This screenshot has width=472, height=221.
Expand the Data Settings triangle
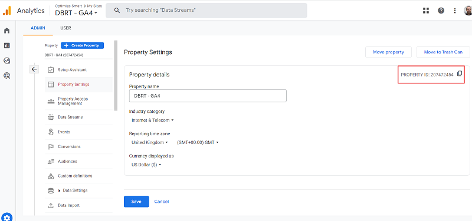click(x=60, y=190)
